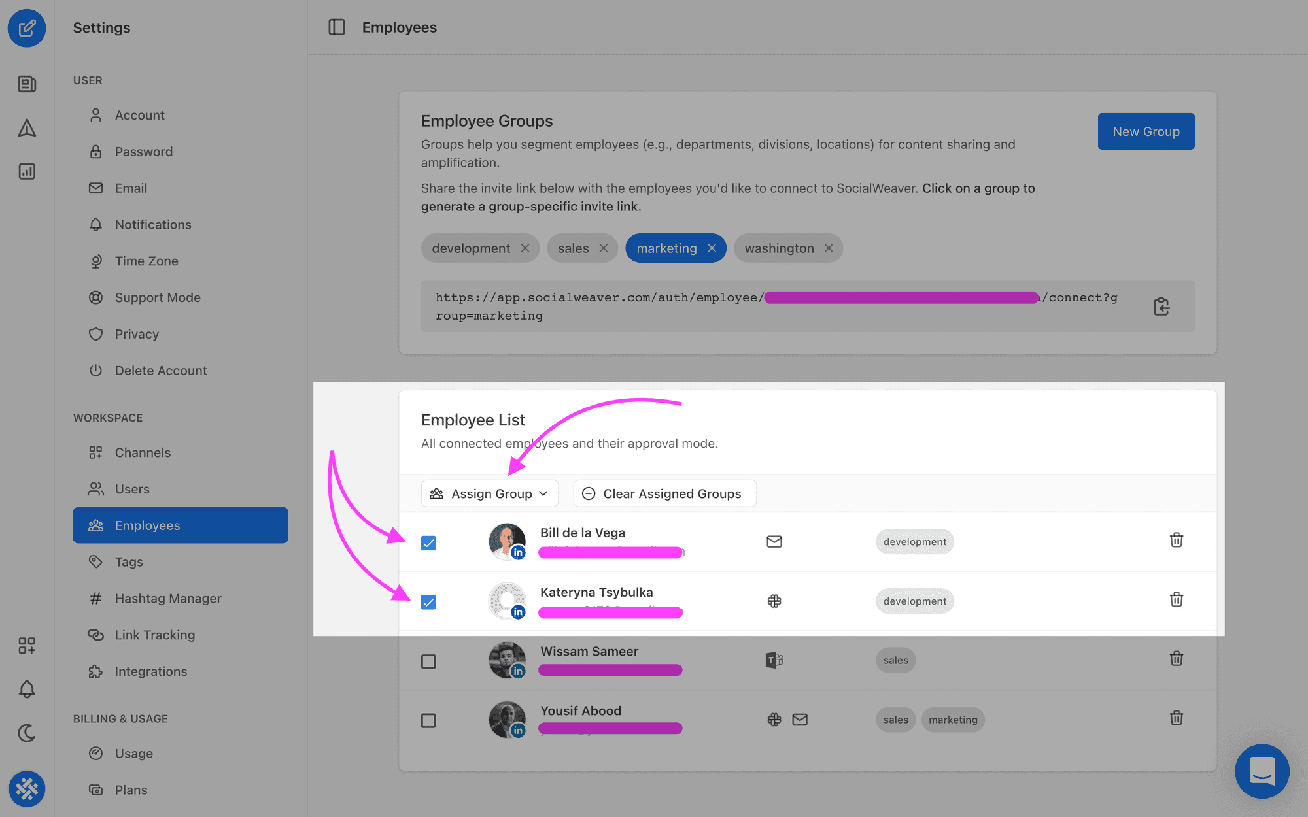Remove the washington group with its X
The height and width of the screenshot is (817, 1308).
829,248
